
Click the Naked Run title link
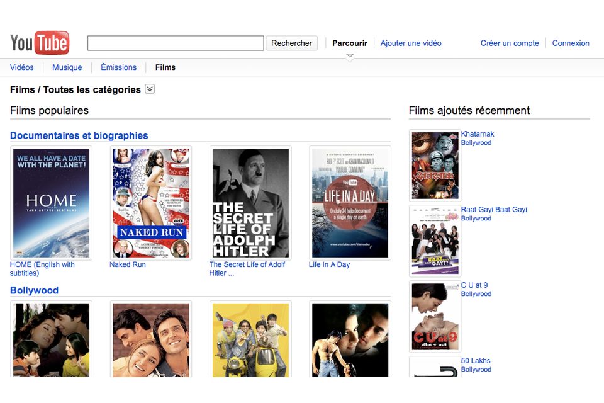coord(128,264)
